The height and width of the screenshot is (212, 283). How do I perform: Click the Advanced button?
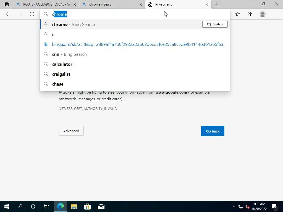[71, 131]
